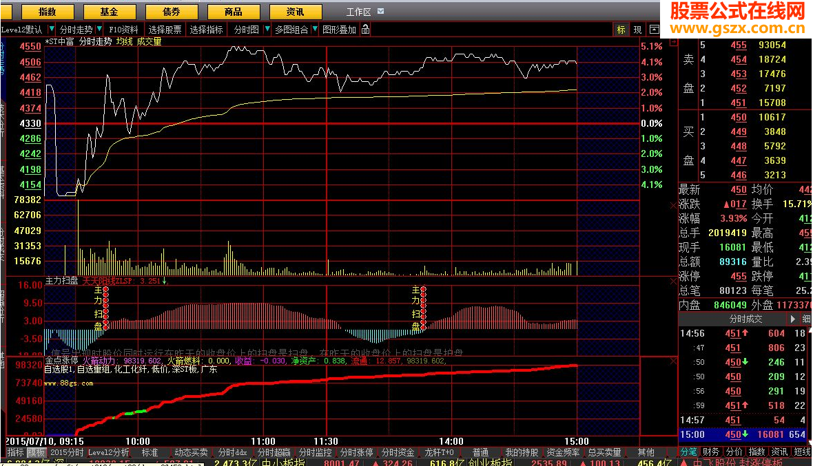
Task: Expand the 多图组合 dropdown arrow
Action: (315, 29)
